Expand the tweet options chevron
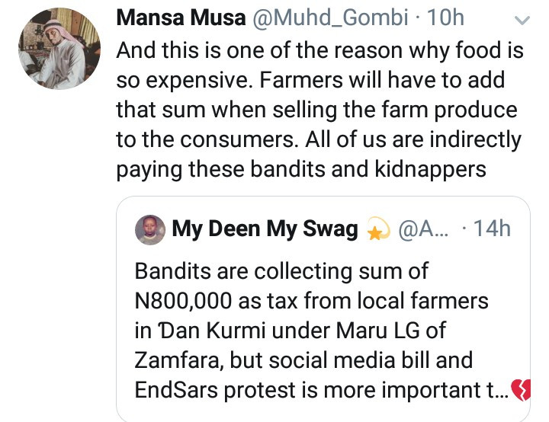 [522, 19]
